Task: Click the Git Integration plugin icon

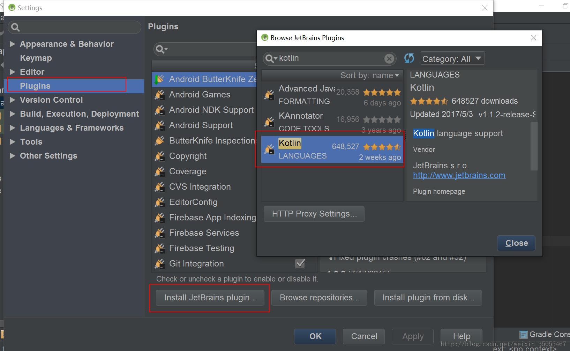Action: [x=159, y=264]
